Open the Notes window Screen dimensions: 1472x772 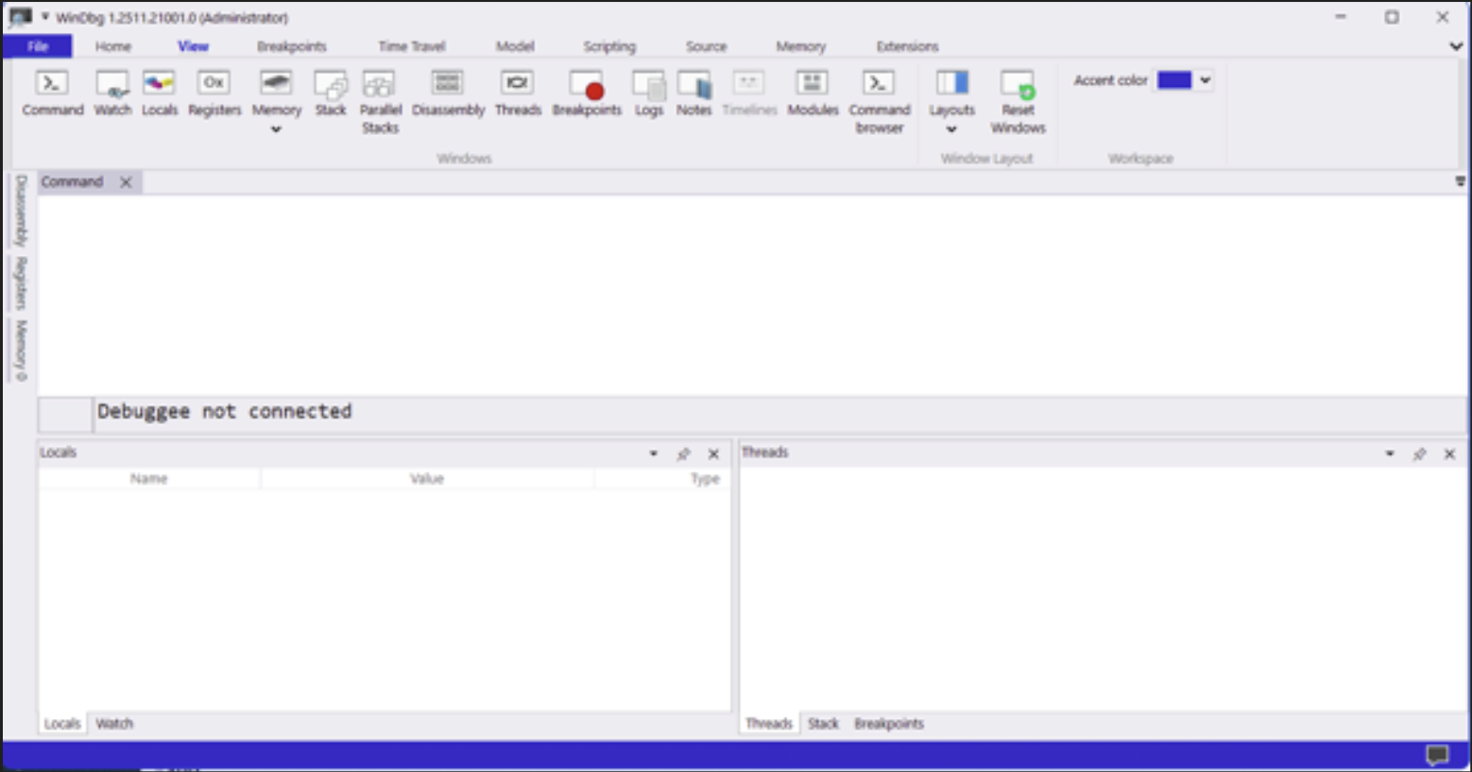tap(693, 94)
